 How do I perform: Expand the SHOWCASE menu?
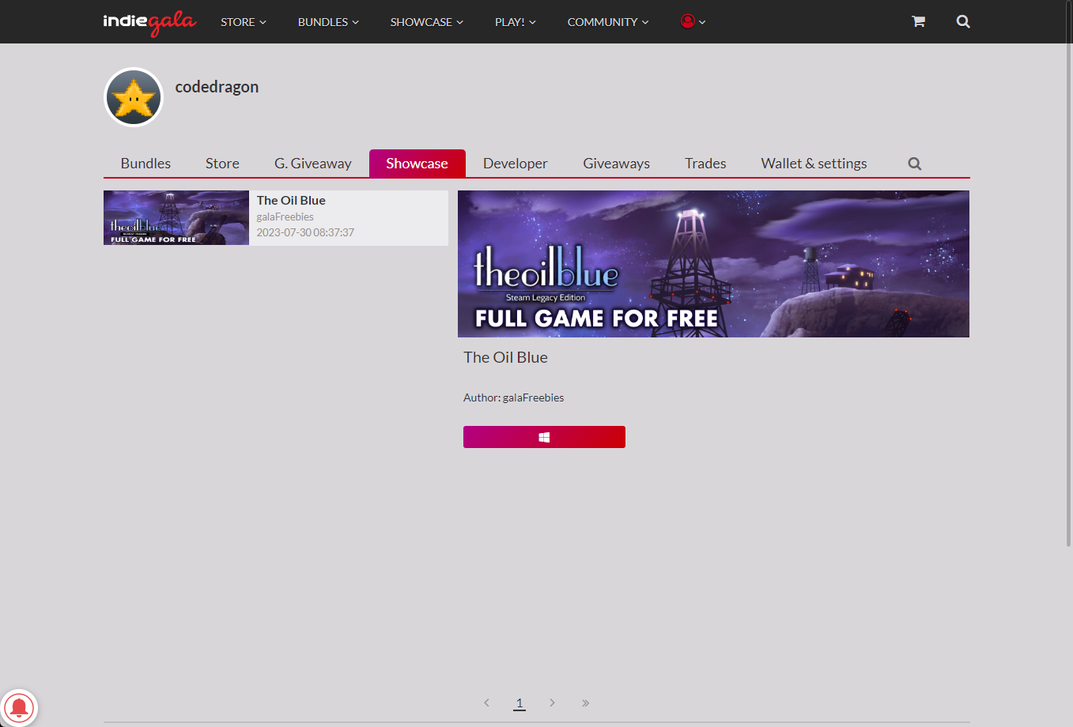427,22
